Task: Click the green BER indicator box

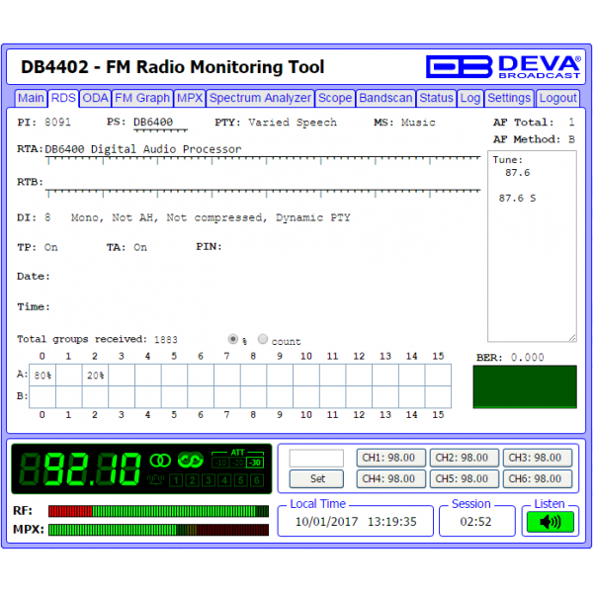Action: [x=525, y=386]
